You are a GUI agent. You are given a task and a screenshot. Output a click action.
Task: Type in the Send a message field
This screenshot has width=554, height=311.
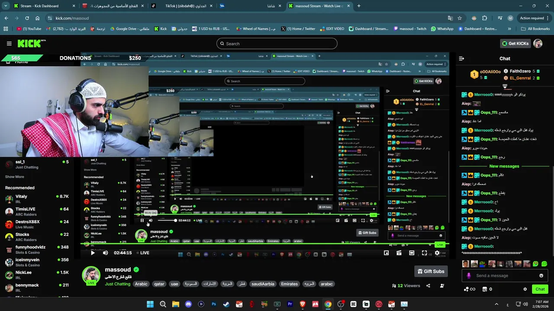(505, 276)
